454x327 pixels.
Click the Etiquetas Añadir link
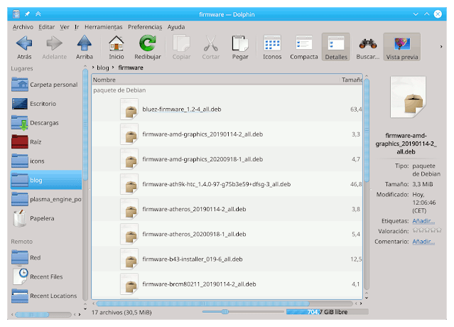423,221
